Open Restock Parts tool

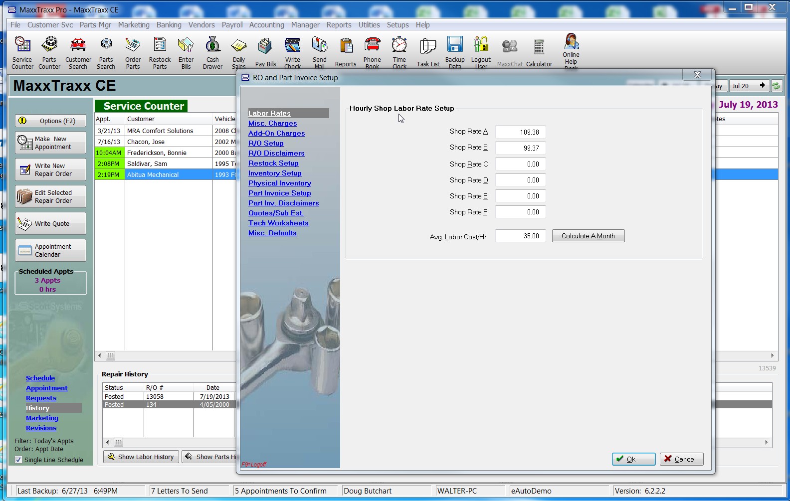click(160, 52)
